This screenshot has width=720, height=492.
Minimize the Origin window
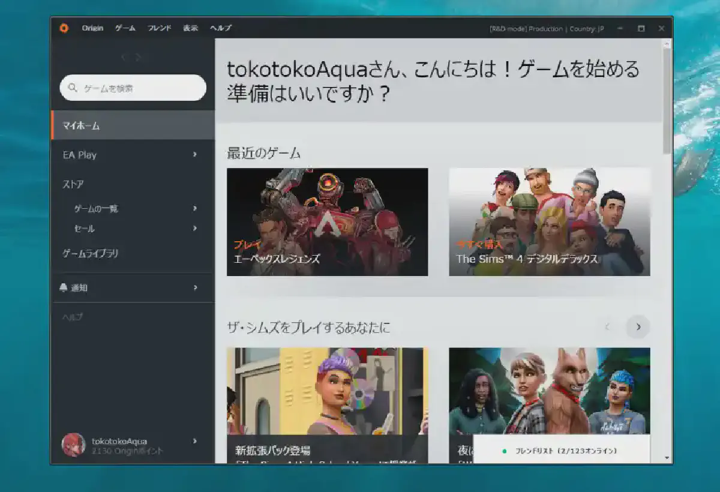620,28
